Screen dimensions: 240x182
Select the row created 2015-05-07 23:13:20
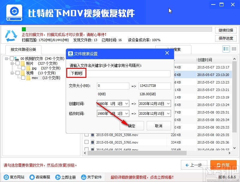203,75
